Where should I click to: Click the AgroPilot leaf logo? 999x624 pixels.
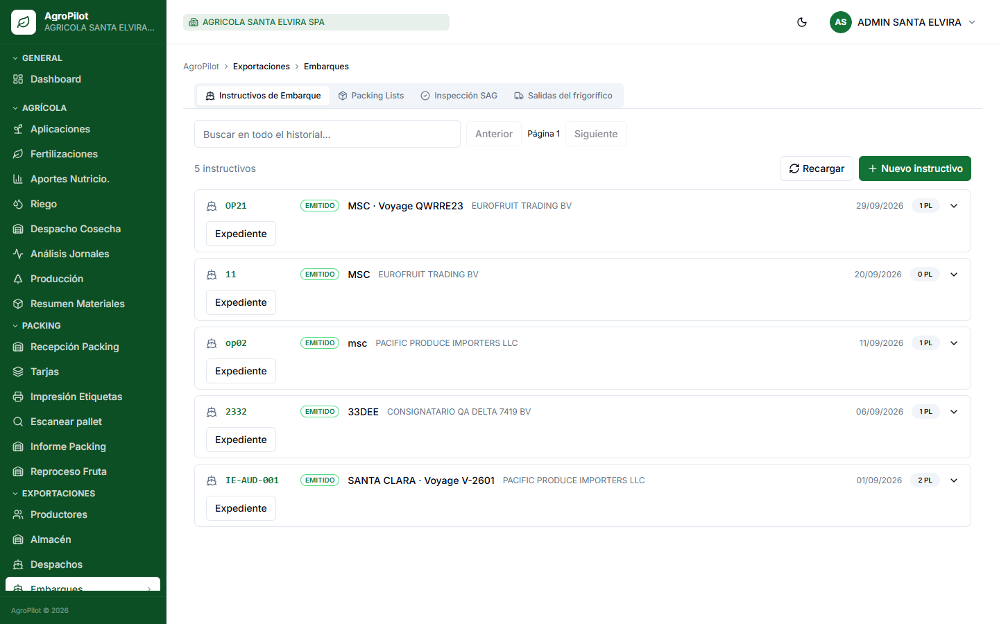coord(24,22)
